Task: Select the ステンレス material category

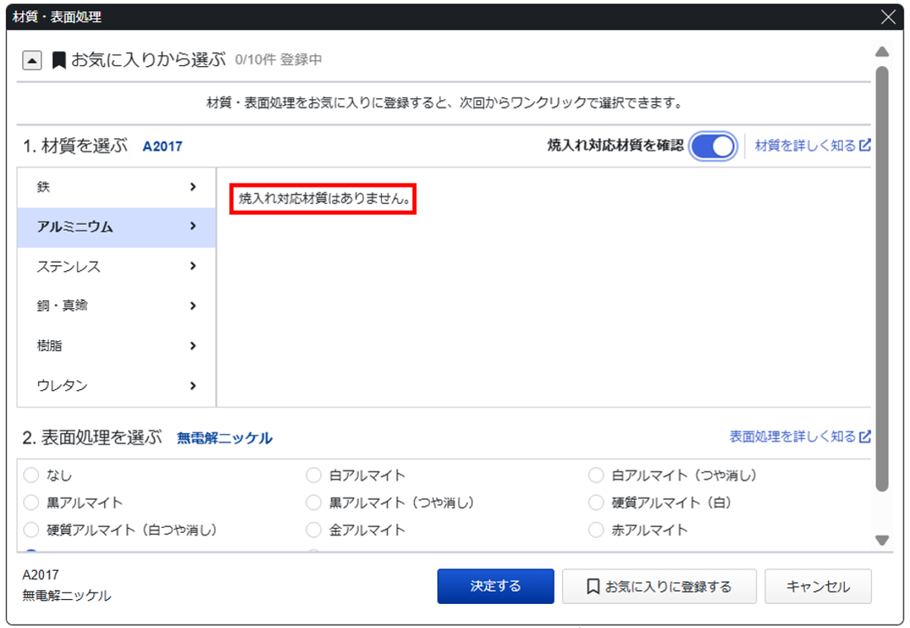Action: click(117, 266)
